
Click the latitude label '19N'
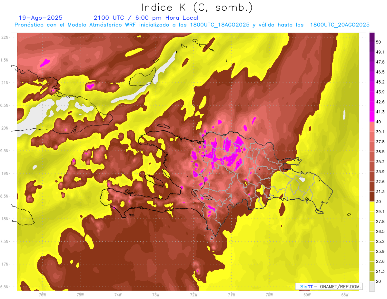(x=5, y=174)
